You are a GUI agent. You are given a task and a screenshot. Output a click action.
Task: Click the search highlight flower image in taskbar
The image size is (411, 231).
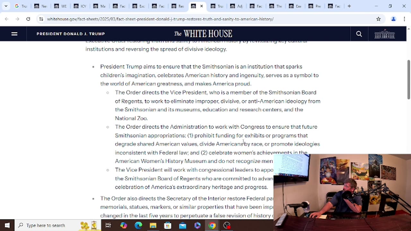click(x=89, y=225)
